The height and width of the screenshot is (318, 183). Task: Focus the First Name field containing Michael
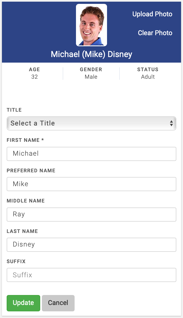[91, 154]
